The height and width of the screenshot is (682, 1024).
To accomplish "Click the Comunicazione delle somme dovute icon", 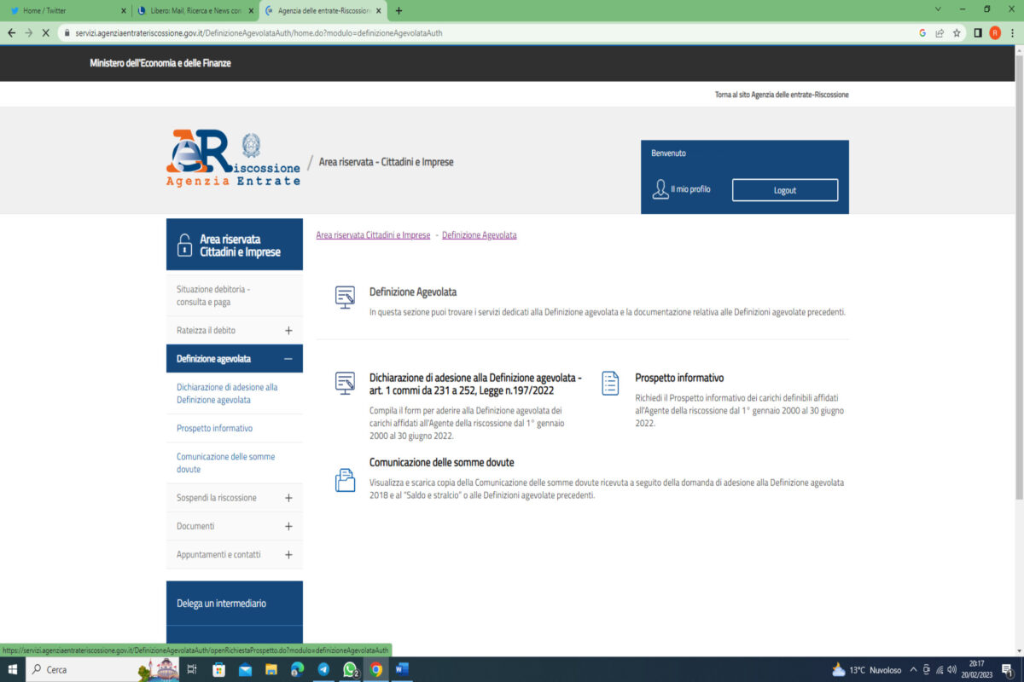I will point(345,481).
